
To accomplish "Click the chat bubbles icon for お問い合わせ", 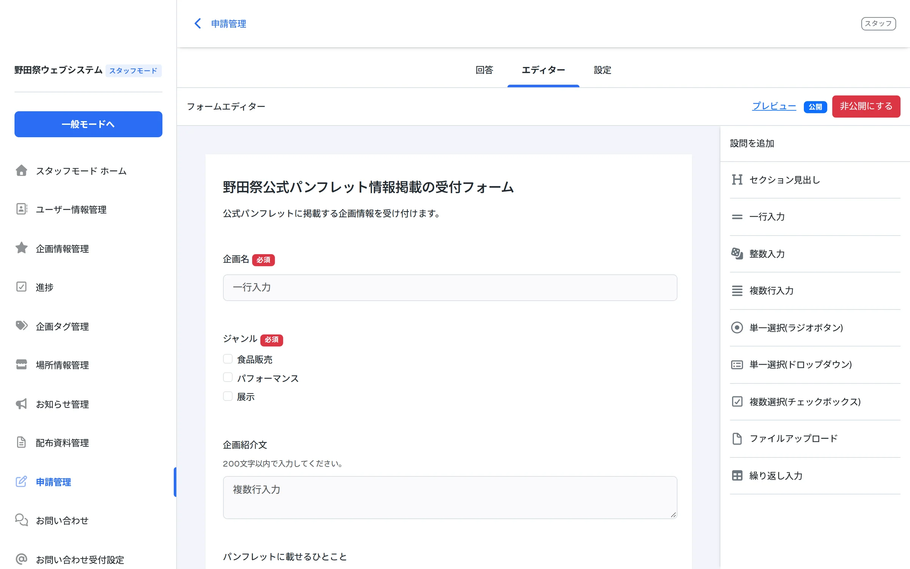I will point(21,520).
